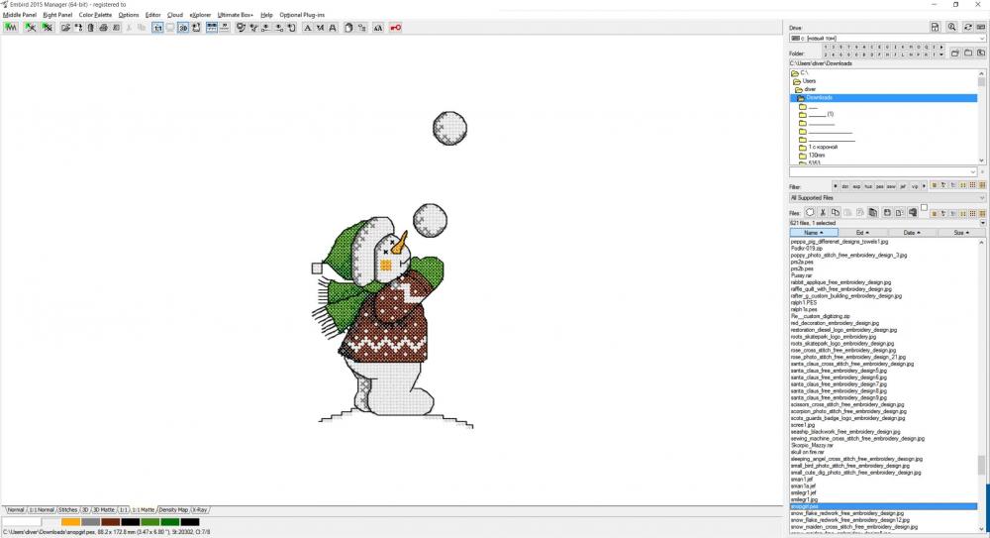The width and height of the screenshot is (990, 538).
Task: Click the rotate design toolbar icon next to 3D
Action: click(x=196, y=27)
